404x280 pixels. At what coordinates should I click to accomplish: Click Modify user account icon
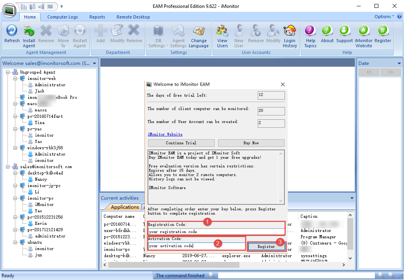(x=273, y=33)
